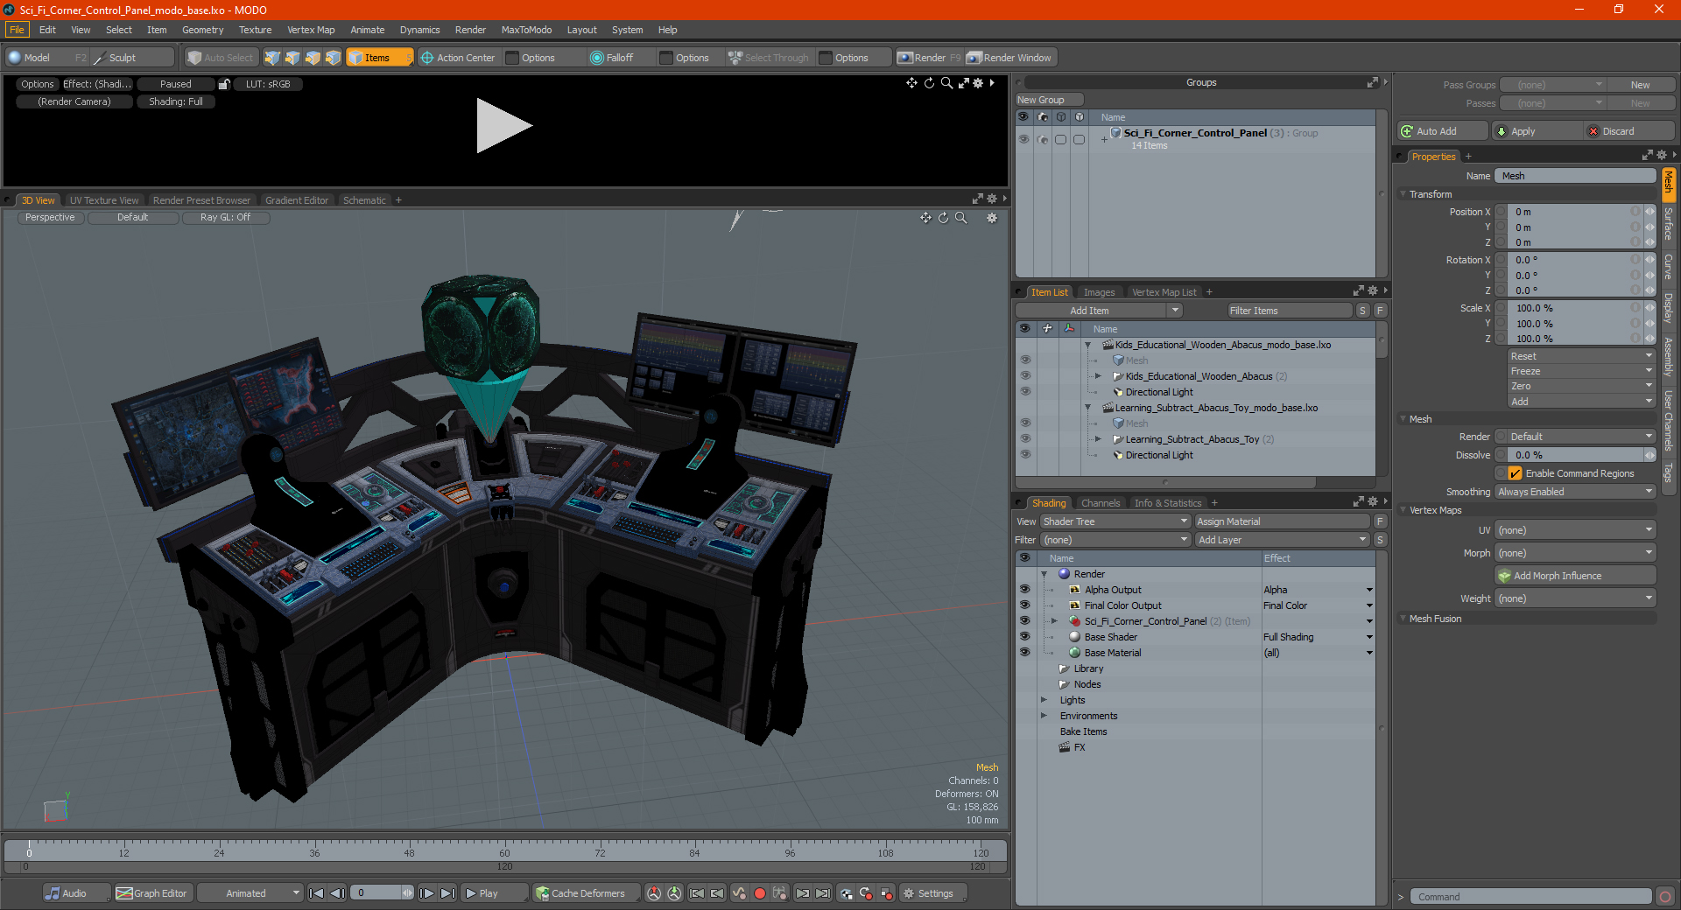Open render preview gear settings
1681x910 pixels.
point(978,83)
